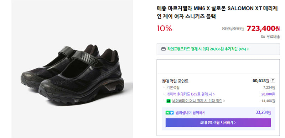Click the 무료배송 free shipping label

pyautogui.click(x=273, y=37)
